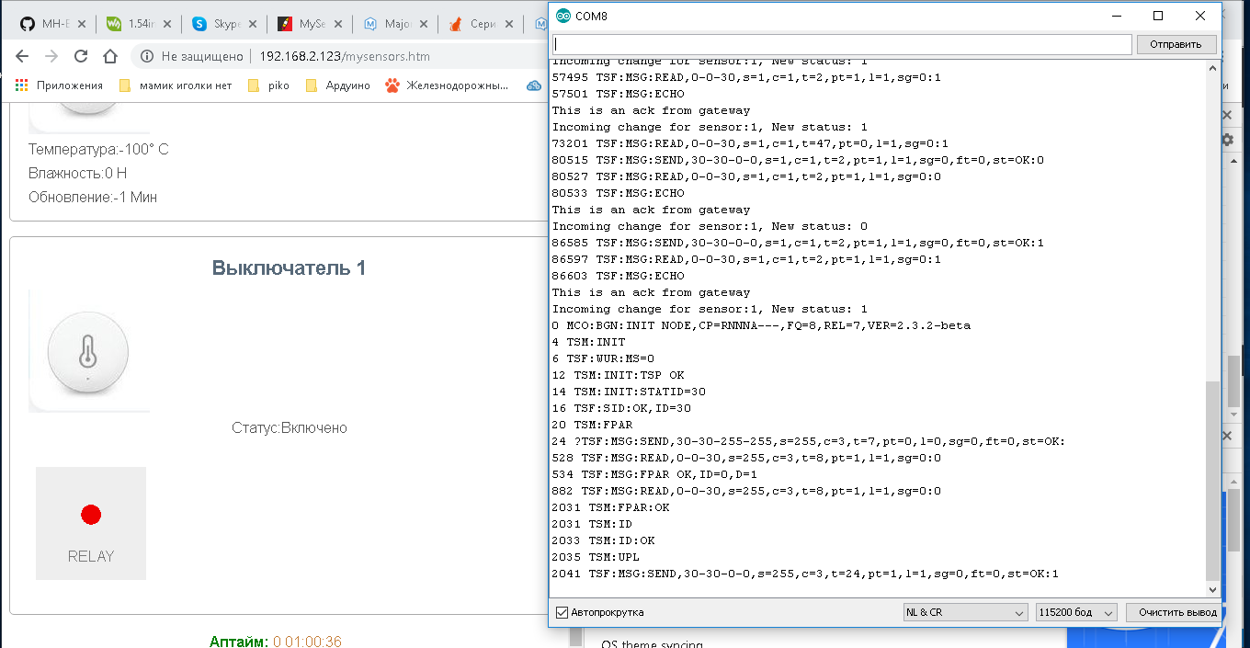
Task: Open the NL & CR line ending dropdown
Action: click(x=965, y=612)
